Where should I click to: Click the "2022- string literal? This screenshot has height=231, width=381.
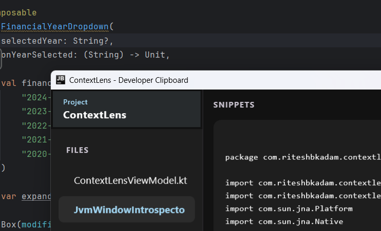(36, 126)
